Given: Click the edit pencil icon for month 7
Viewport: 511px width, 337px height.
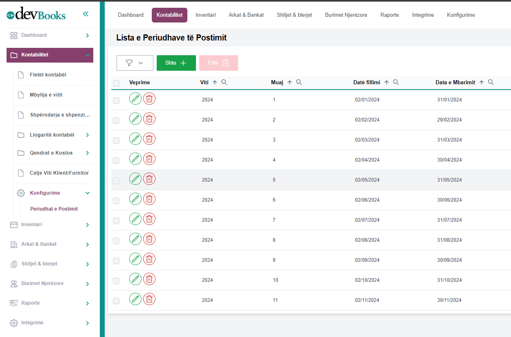Looking at the screenshot, I should pos(135,219).
